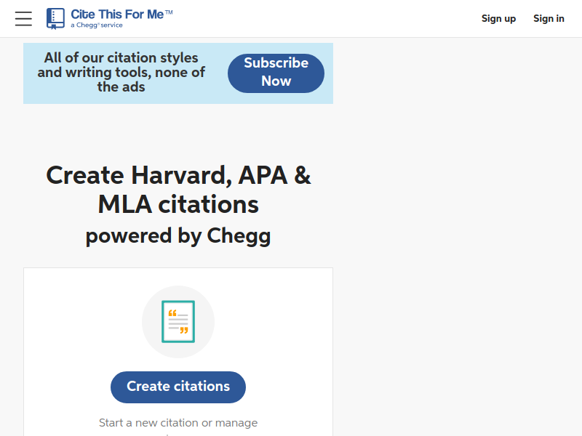The image size is (582, 436).
Task: Click the Create Harvard, APA & MLA heading
Action: coord(178,190)
